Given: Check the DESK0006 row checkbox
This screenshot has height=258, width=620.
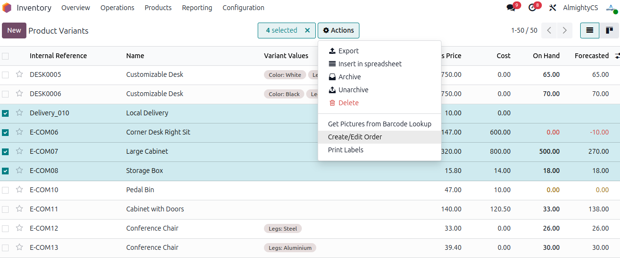Looking at the screenshot, I should [5, 94].
